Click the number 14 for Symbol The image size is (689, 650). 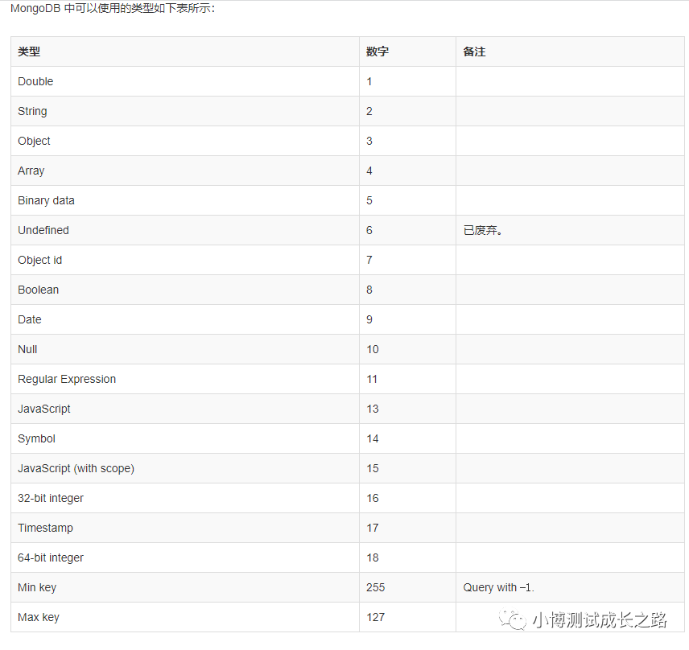click(373, 438)
